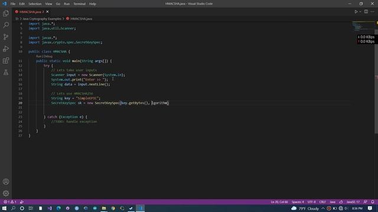Open the View menu
This screenshot has width=378, height=212.
[x=48, y=4]
